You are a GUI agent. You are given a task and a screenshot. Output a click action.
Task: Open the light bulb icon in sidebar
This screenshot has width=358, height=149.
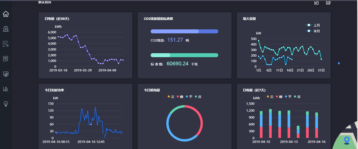pos(6,104)
